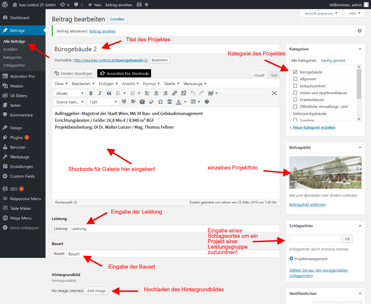
Task: Click the Accordion Pro Shortcode button
Action: point(124,73)
